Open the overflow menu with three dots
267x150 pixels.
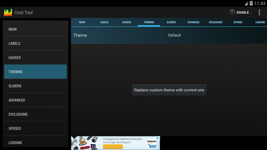click(259, 12)
